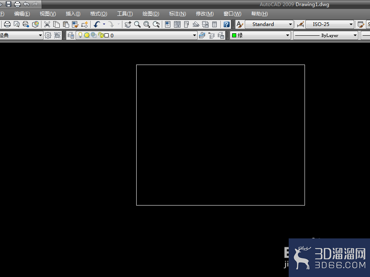Click the Block Editor icon
Screen dimensions: 370x277
click(85, 24)
